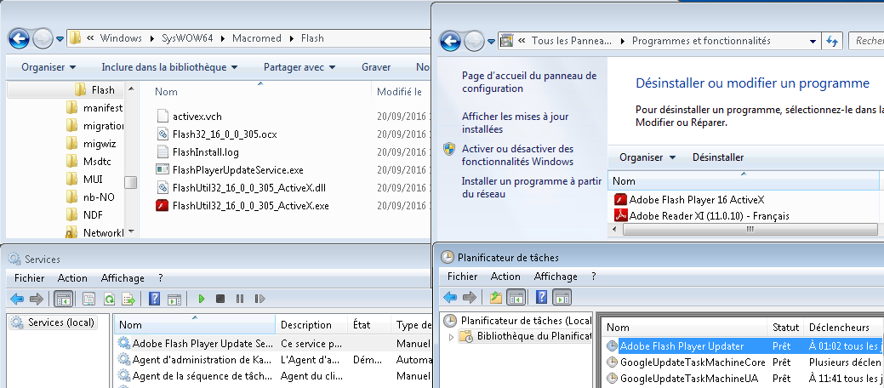
Task: Open Fichier menu in Planificateur de tâches
Action: pos(462,277)
